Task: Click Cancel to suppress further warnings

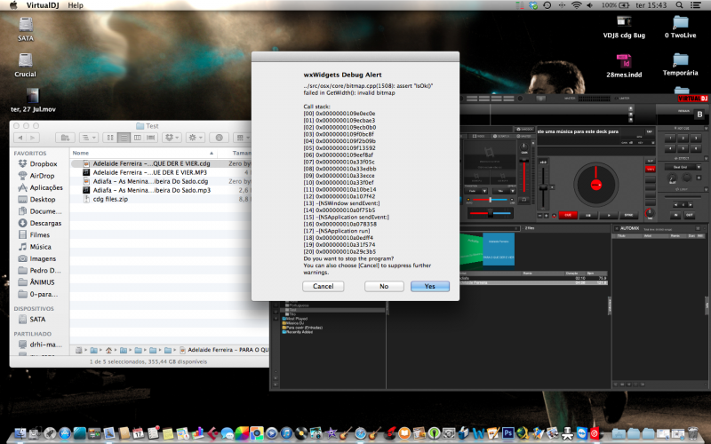Action: click(x=323, y=286)
